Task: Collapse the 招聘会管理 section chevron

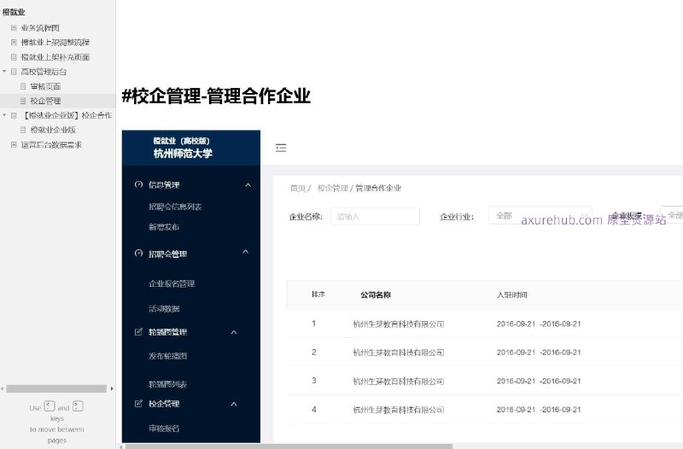Action: (246, 252)
